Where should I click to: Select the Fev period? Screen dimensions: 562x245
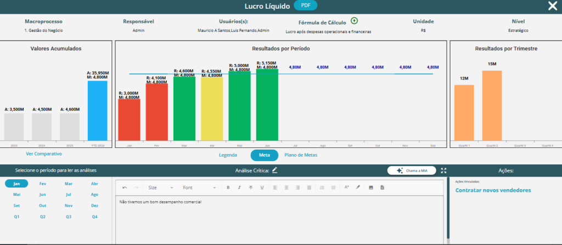pyautogui.click(x=43, y=184)
